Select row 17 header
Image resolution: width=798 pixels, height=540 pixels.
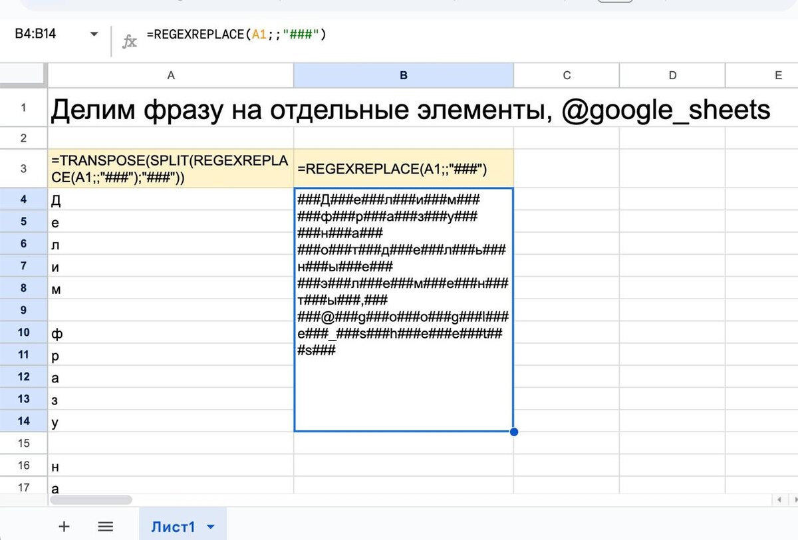pyautogui.click(x=23, y=485)
